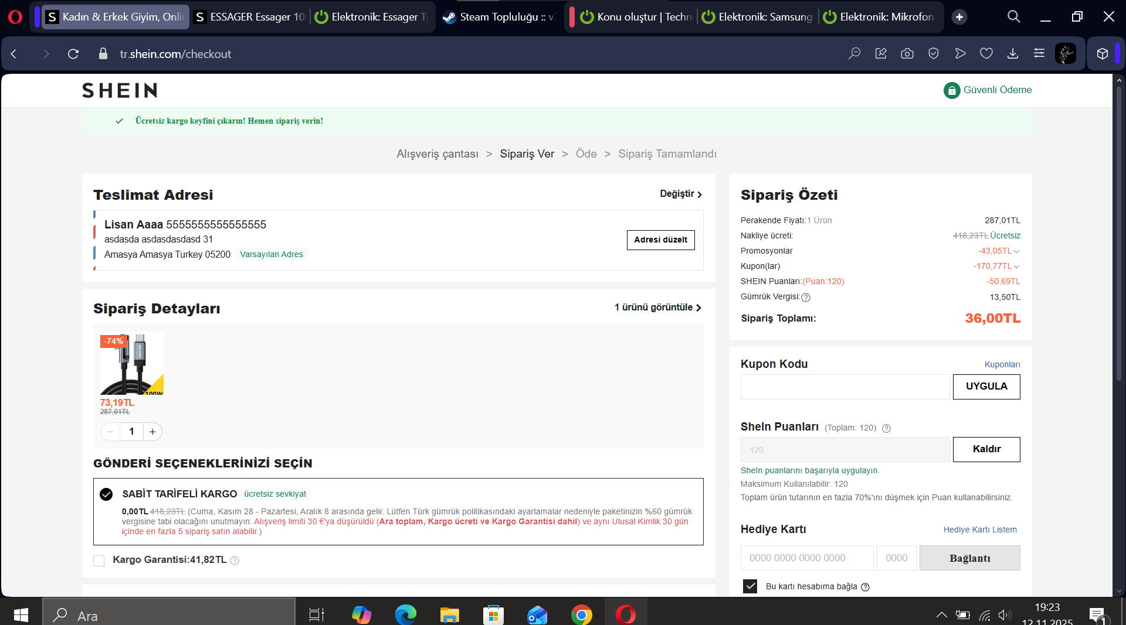
Task: Apply coupon with UYGULA button
Action: point(986,387)
